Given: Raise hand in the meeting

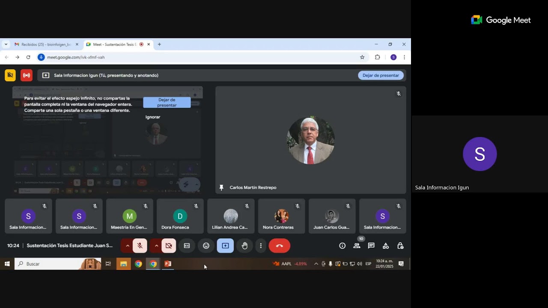Looking at the screenshot, I should click(244, 246).
